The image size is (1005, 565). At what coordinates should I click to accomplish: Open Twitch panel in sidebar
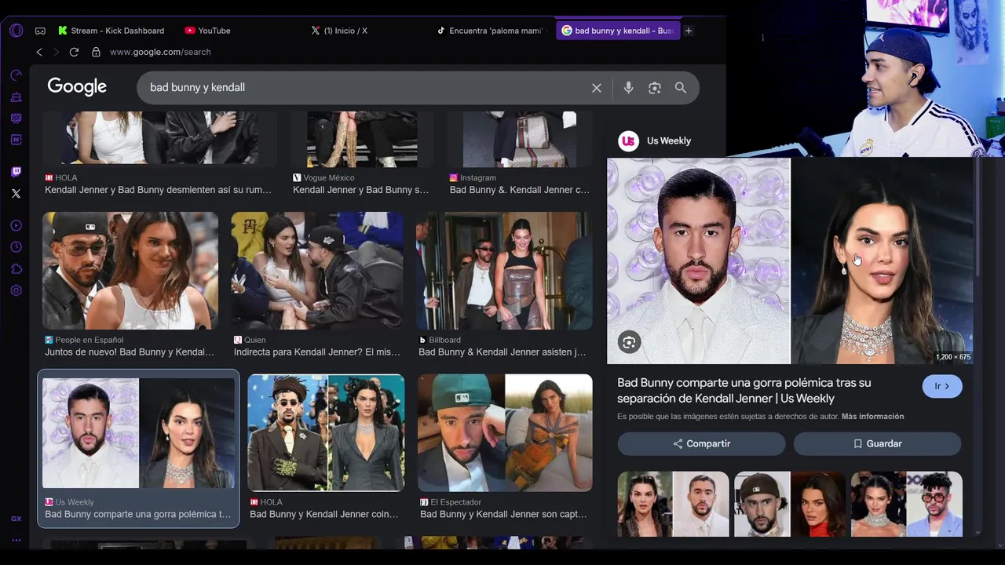[16, 172]
